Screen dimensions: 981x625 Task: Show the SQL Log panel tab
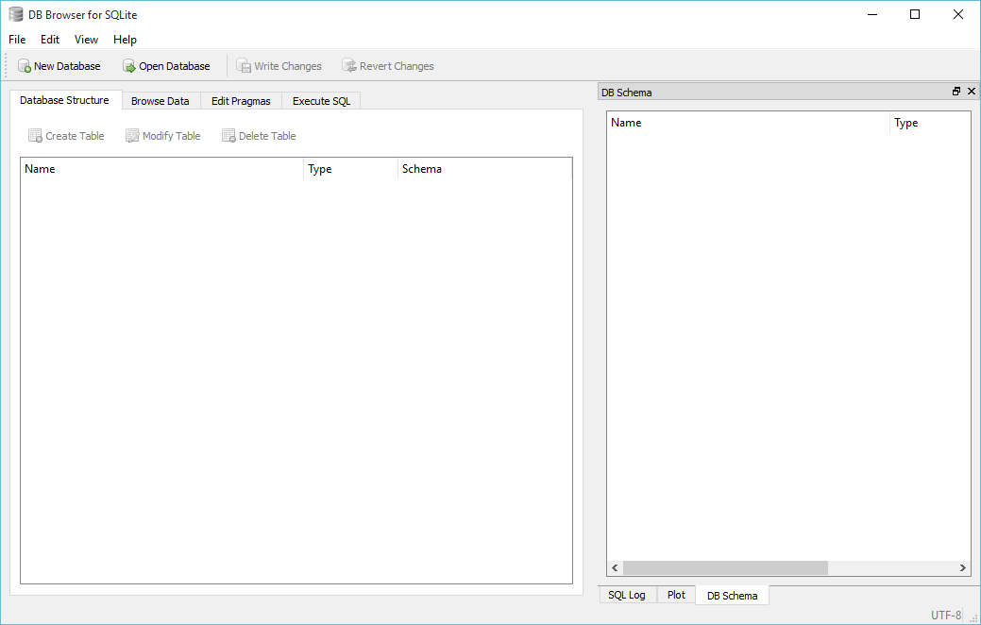[x=627, y=595]
